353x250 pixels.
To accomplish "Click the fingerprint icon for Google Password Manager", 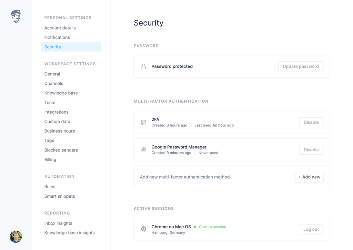I will (x=144, y=150).
